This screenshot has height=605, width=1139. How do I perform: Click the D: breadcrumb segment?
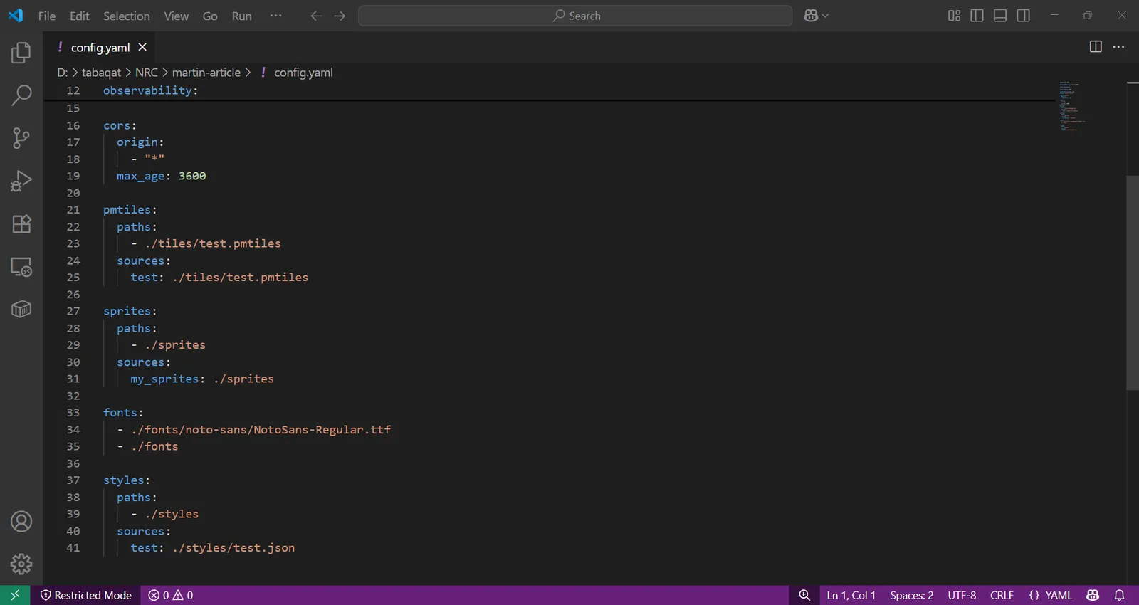click(62, 73)
